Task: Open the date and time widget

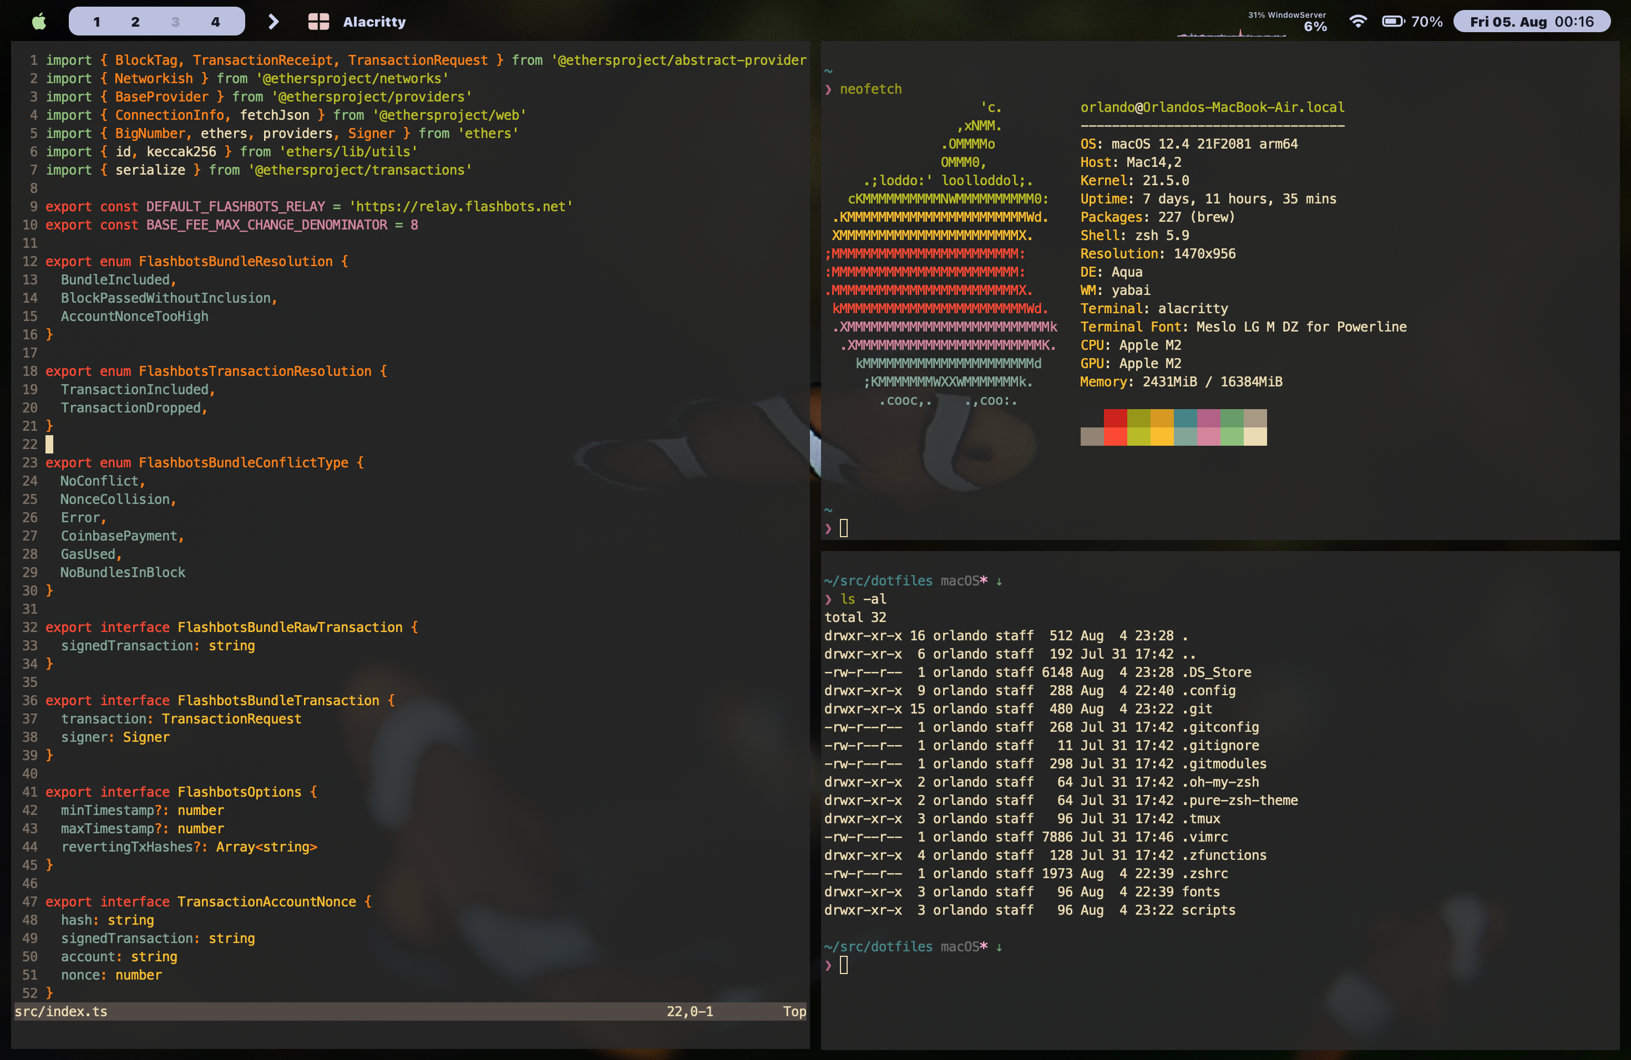Action: (1532, 21)
